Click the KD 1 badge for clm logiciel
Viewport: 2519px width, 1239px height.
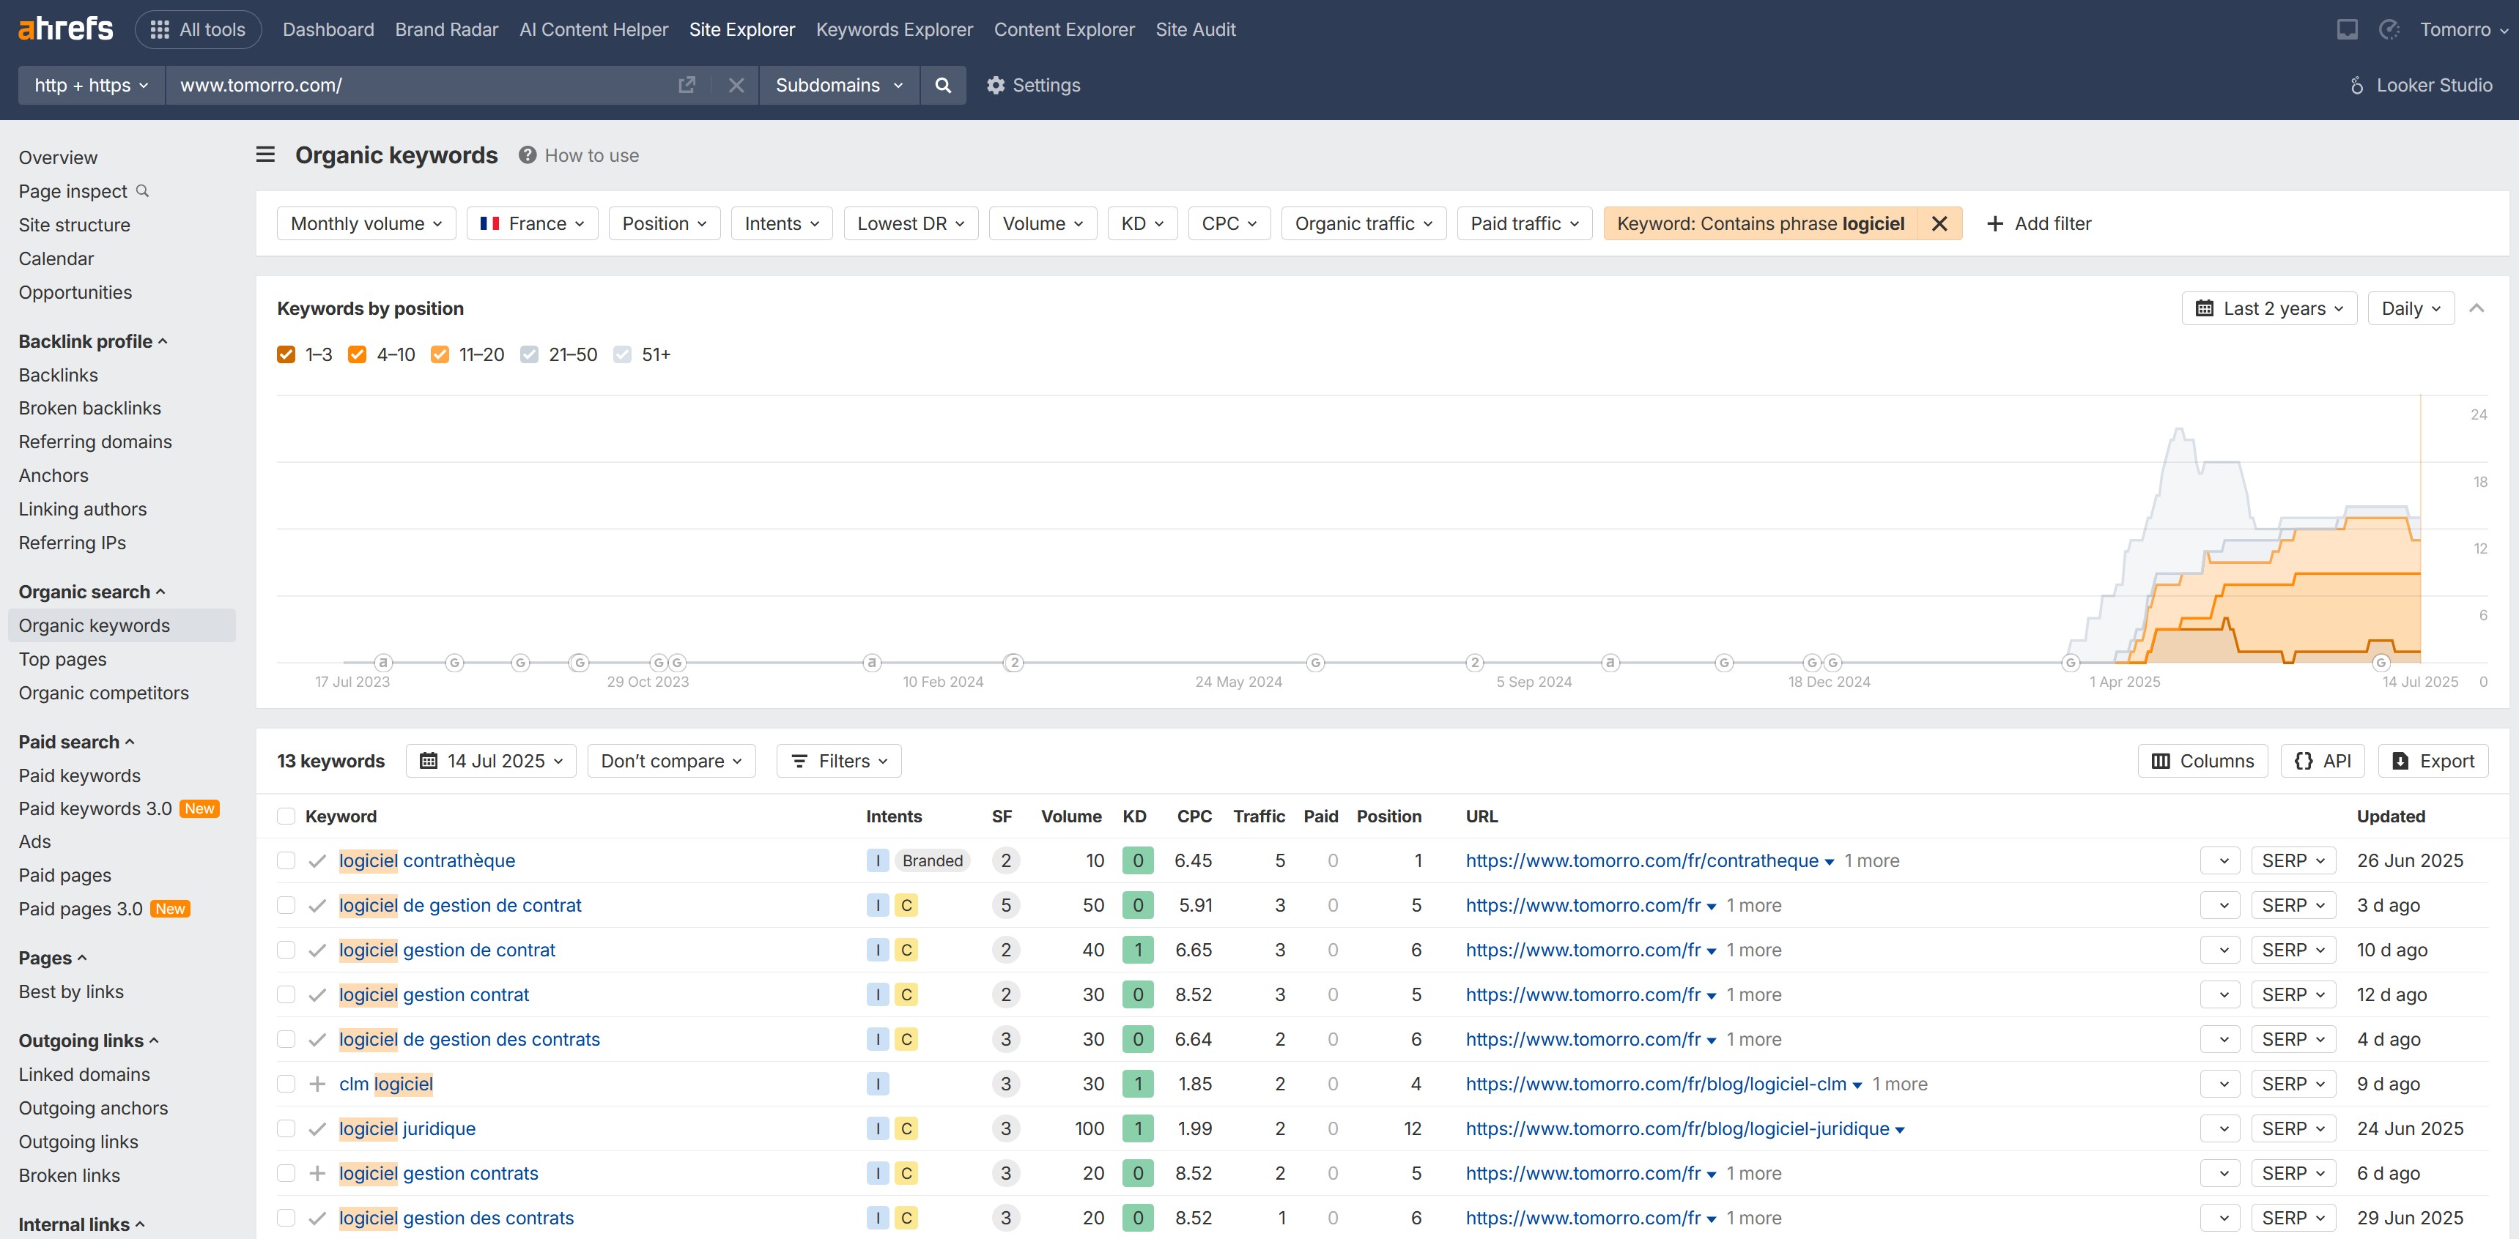[1137, 1084]
